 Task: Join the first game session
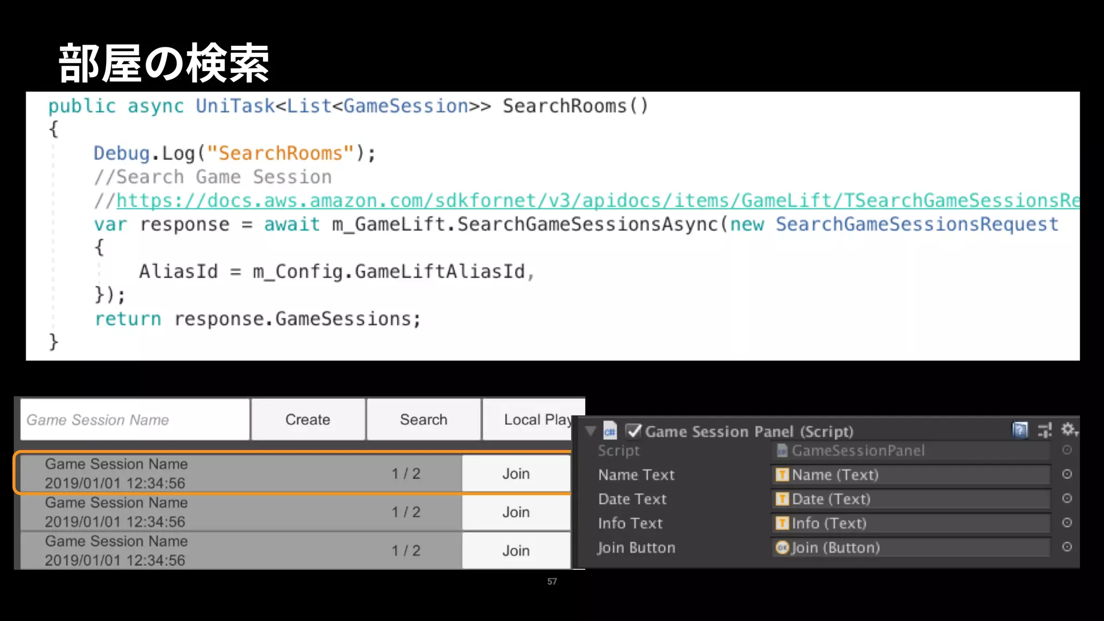(x=516, y=473)
